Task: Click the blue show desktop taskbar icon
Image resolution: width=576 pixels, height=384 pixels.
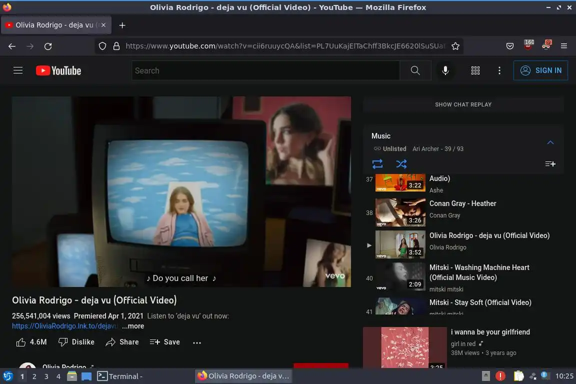Action: click(x=86, y=376)
